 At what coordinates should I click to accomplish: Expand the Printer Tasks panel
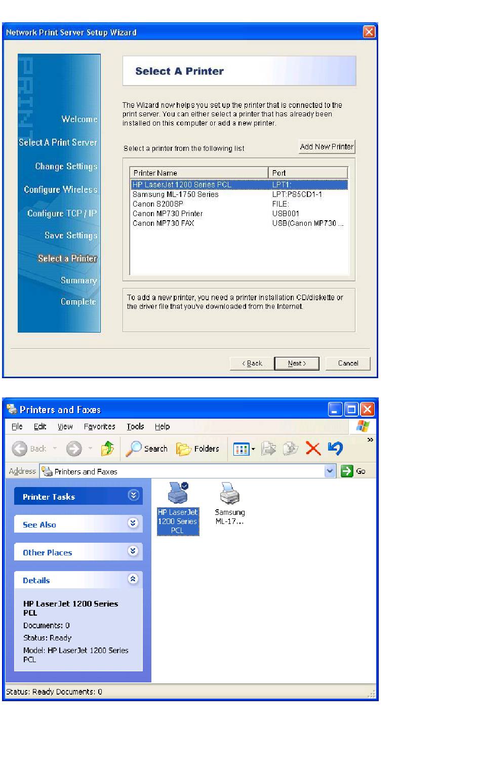133,495
